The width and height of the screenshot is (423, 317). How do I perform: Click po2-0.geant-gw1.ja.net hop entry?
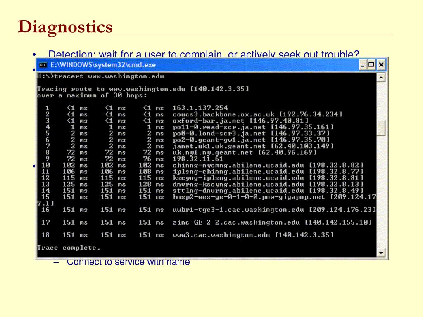click(251, 140)
